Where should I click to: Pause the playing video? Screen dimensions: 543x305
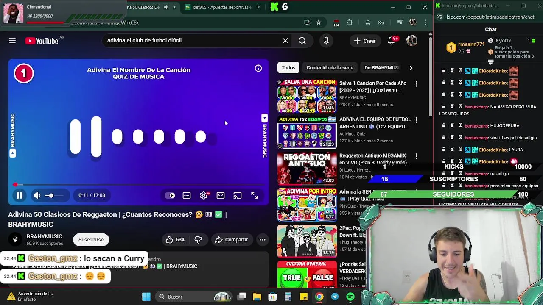[x=19, y=195]
